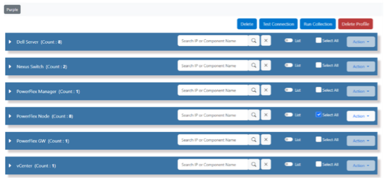The image size is (384, 178).
Task: Check Select All for PowerFlex Manager
Action: pos(319,90)
